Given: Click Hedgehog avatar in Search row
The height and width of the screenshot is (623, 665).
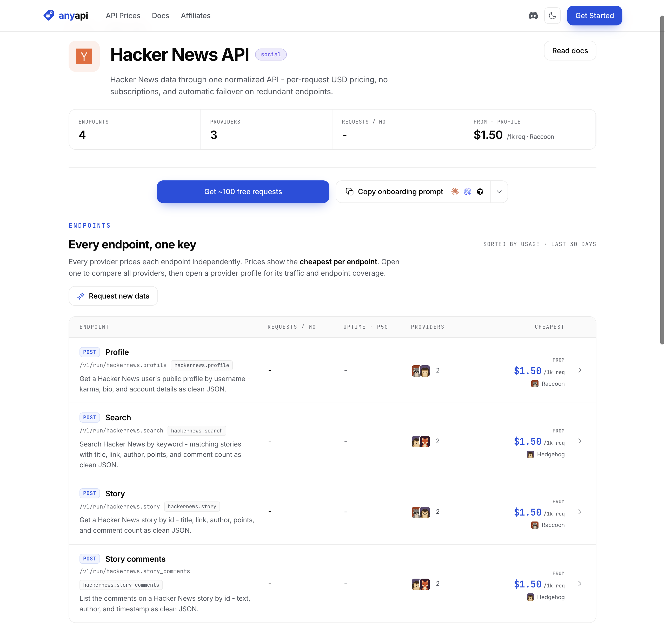Looking at the screenshot, I should pos(530,454).
